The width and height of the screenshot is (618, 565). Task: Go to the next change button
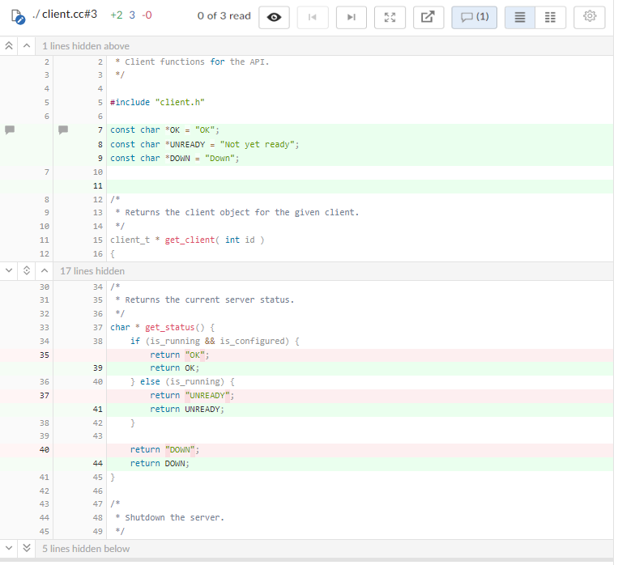click(352, 17)
